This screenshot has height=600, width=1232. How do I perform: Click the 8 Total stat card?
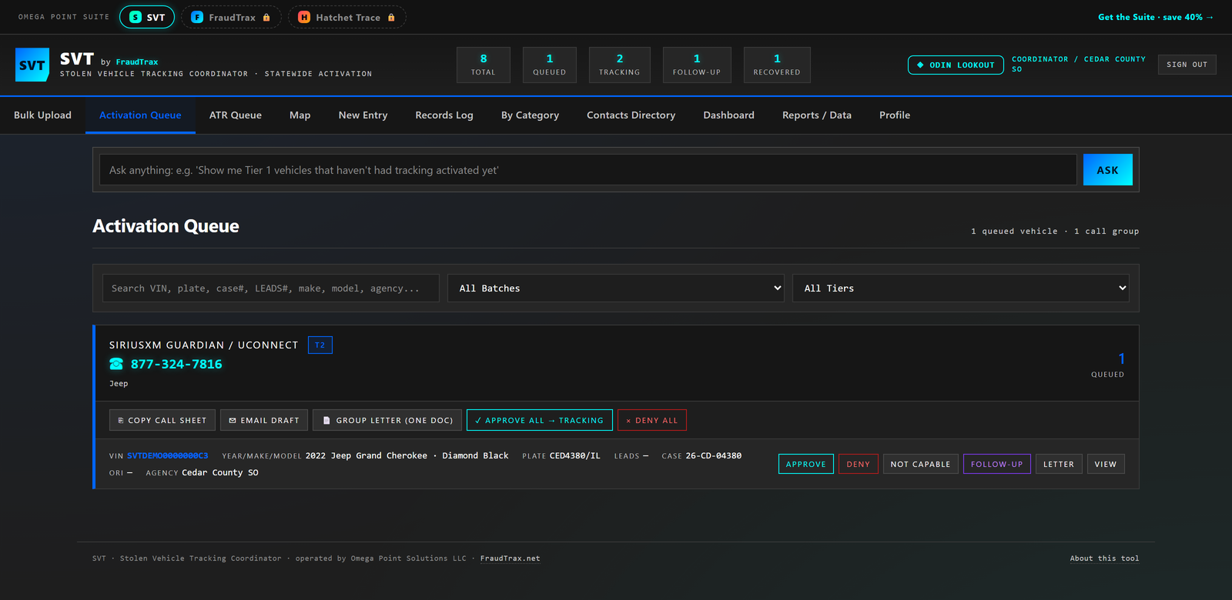pyautogui.click(x=484, y=65)
